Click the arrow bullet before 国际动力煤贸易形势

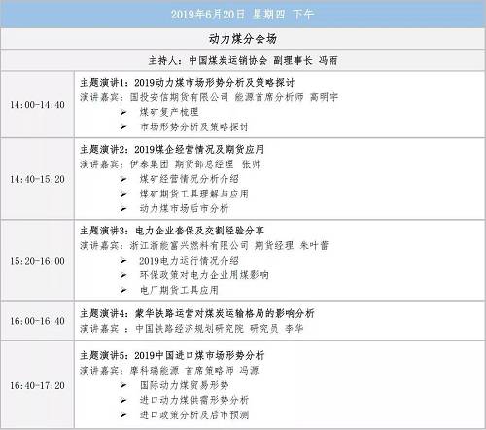123,385
